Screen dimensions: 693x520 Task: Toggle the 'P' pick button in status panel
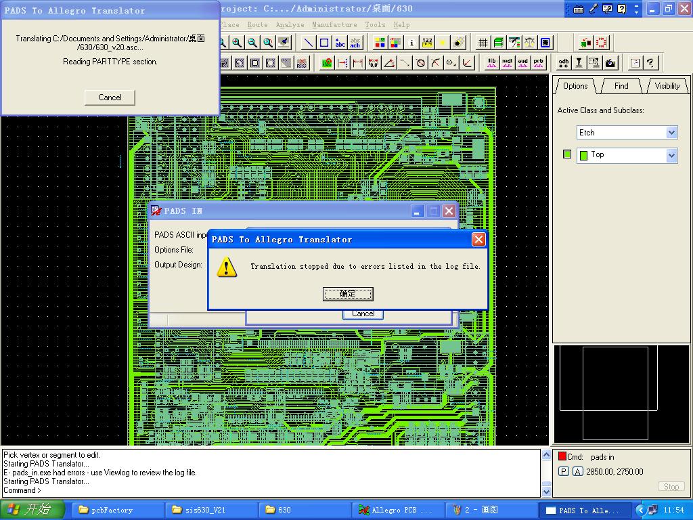click(x=563, y=472)
